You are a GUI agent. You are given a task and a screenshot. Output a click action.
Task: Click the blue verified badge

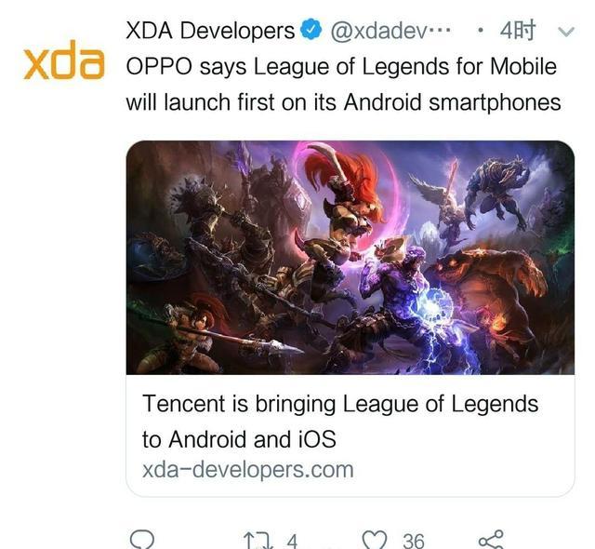(x=311, y=31)
